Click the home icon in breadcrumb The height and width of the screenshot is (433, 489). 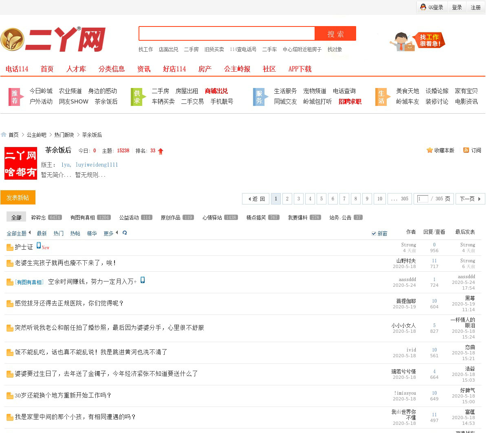[4, 134]
